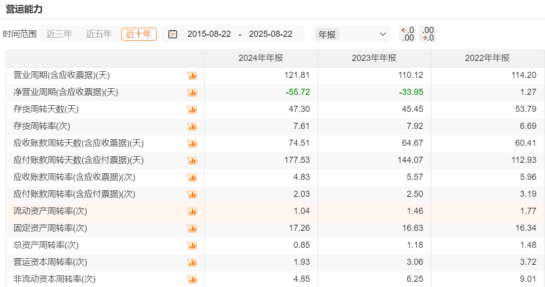Click the cell value 74.51

click(x=299, y=143)
